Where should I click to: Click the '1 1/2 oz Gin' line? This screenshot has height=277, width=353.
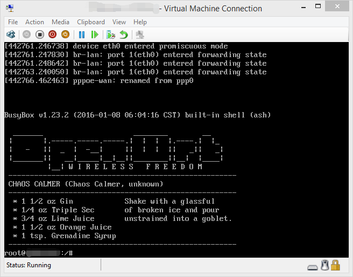tap(43, 201)
